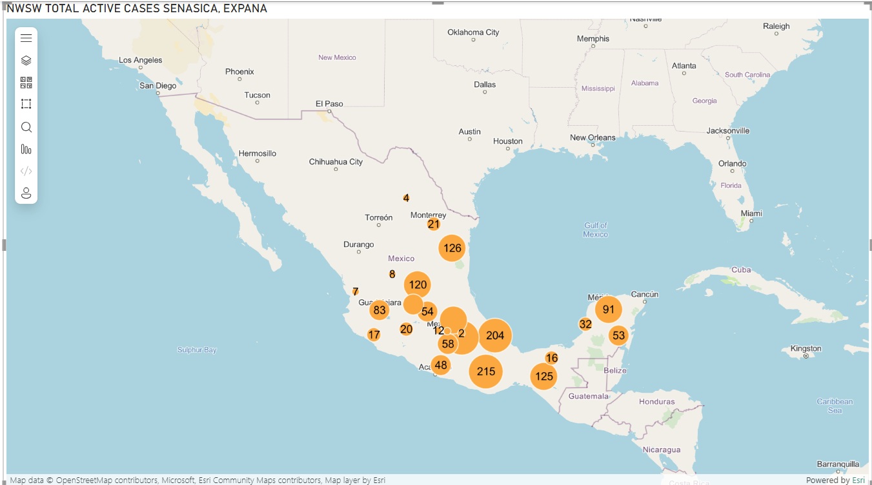The image size is (872, 485).
Task: Select the embed code icon
Action: [26, 171]
